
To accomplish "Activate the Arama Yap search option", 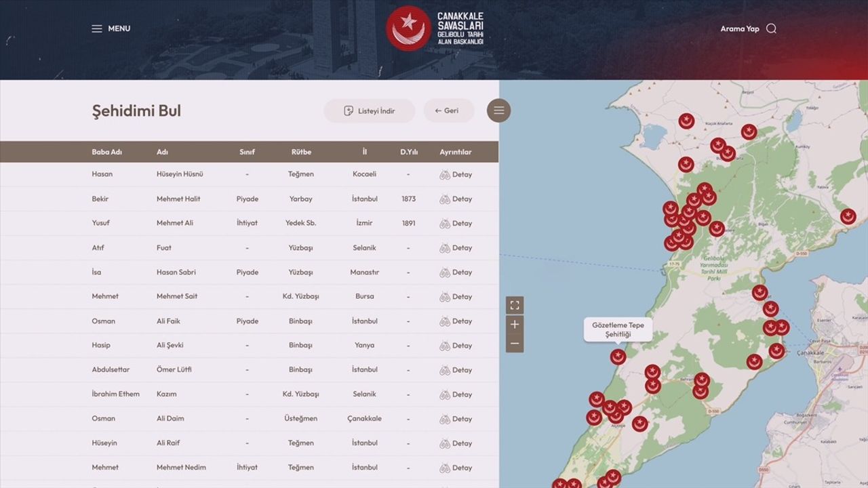I will (x=741, y=28).
